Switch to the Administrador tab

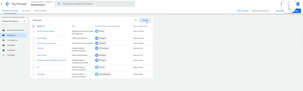(40, 11)
